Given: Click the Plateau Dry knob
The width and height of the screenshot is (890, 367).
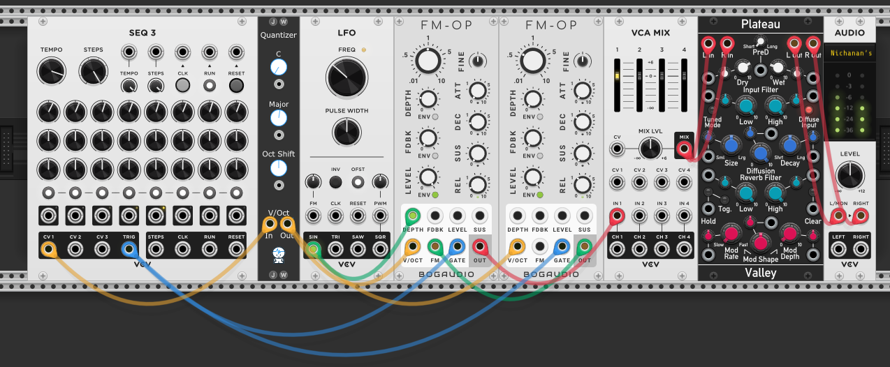Looking at the screenshot, I should 743,68.
